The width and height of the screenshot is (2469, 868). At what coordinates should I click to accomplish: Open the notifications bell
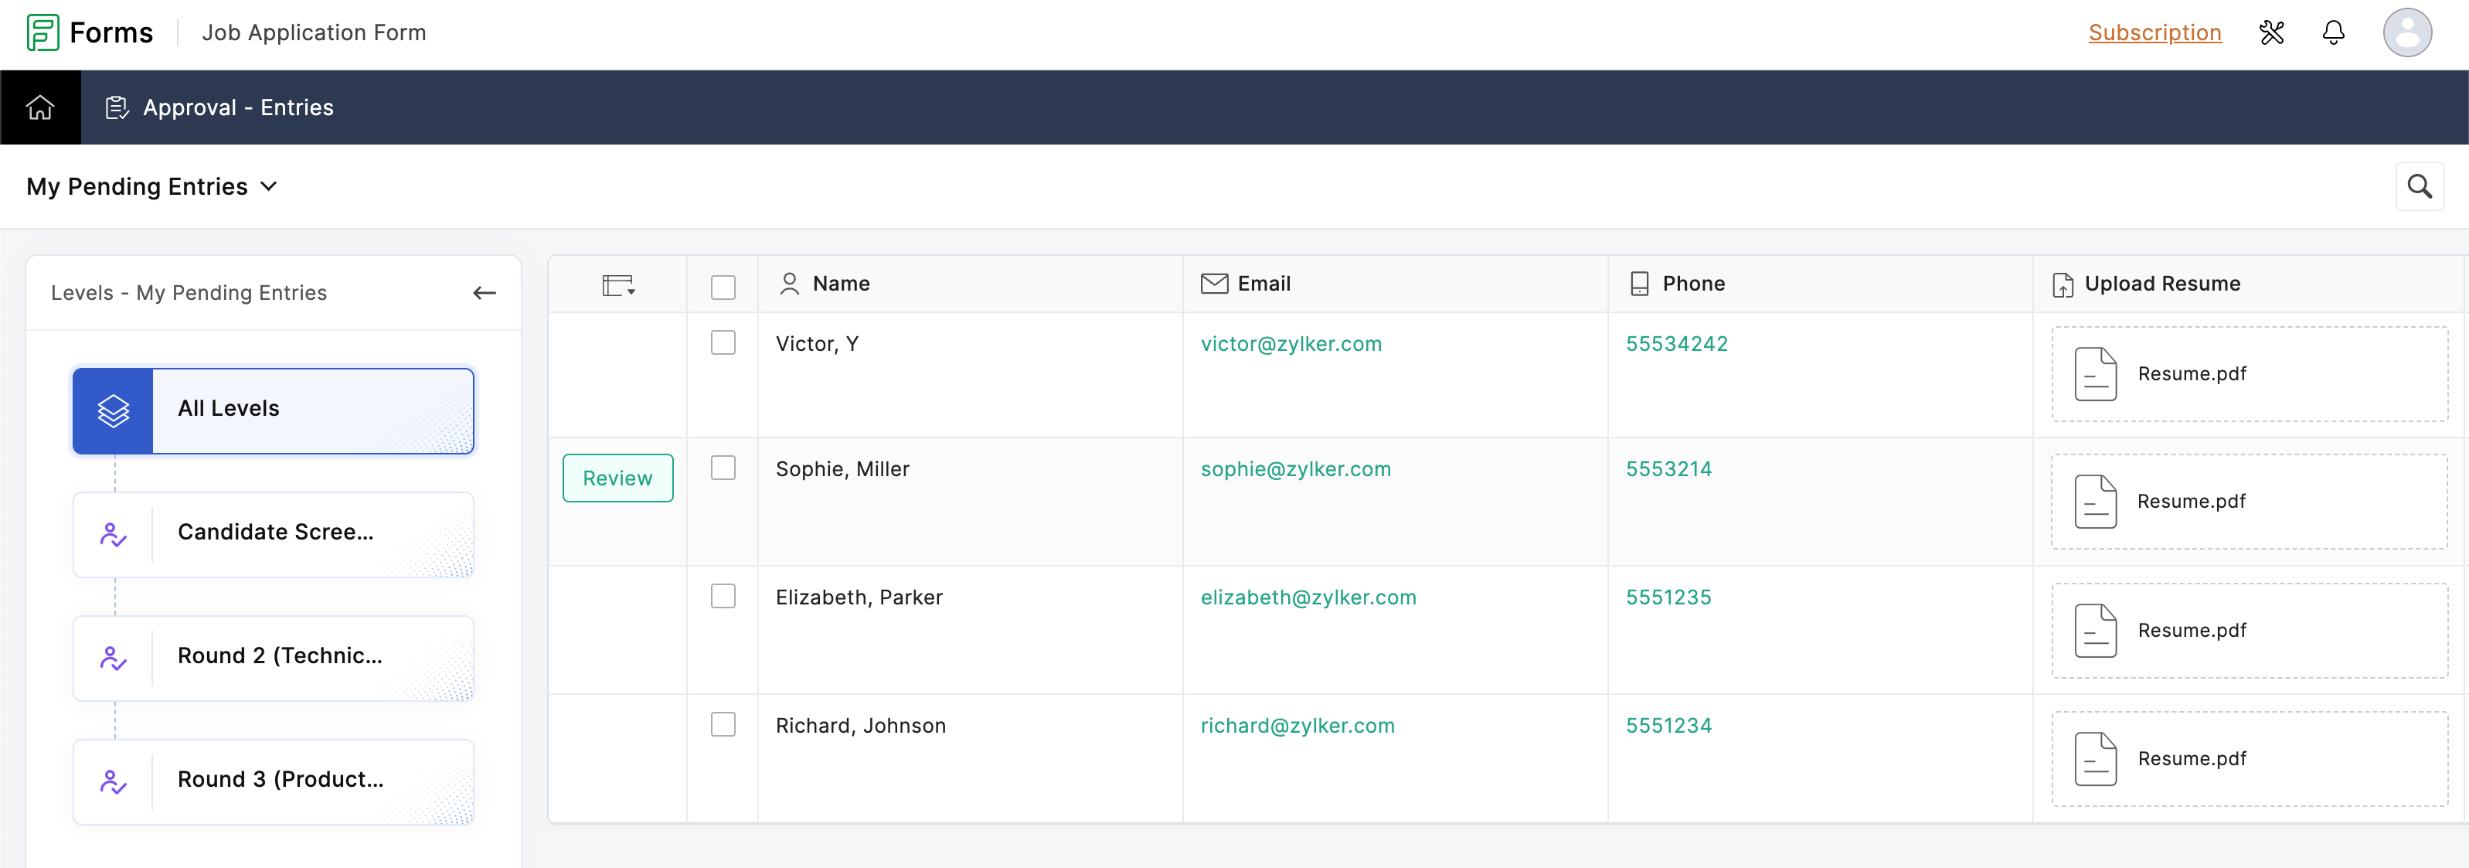tap(2333, 32)
